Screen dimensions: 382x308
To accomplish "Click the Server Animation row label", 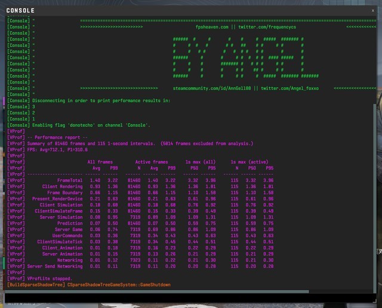I will point(62,254).
